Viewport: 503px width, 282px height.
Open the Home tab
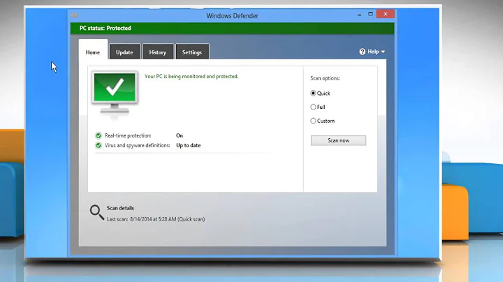tap(93, 52)
